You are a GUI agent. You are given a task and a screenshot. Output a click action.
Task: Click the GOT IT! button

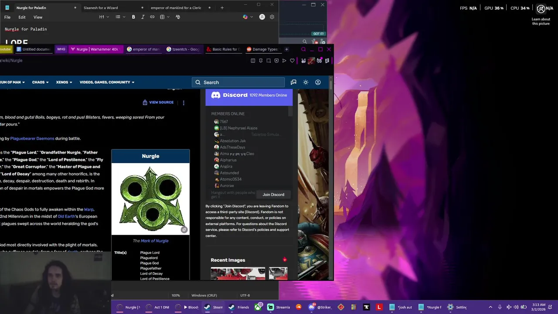click(x=318, y=34)
